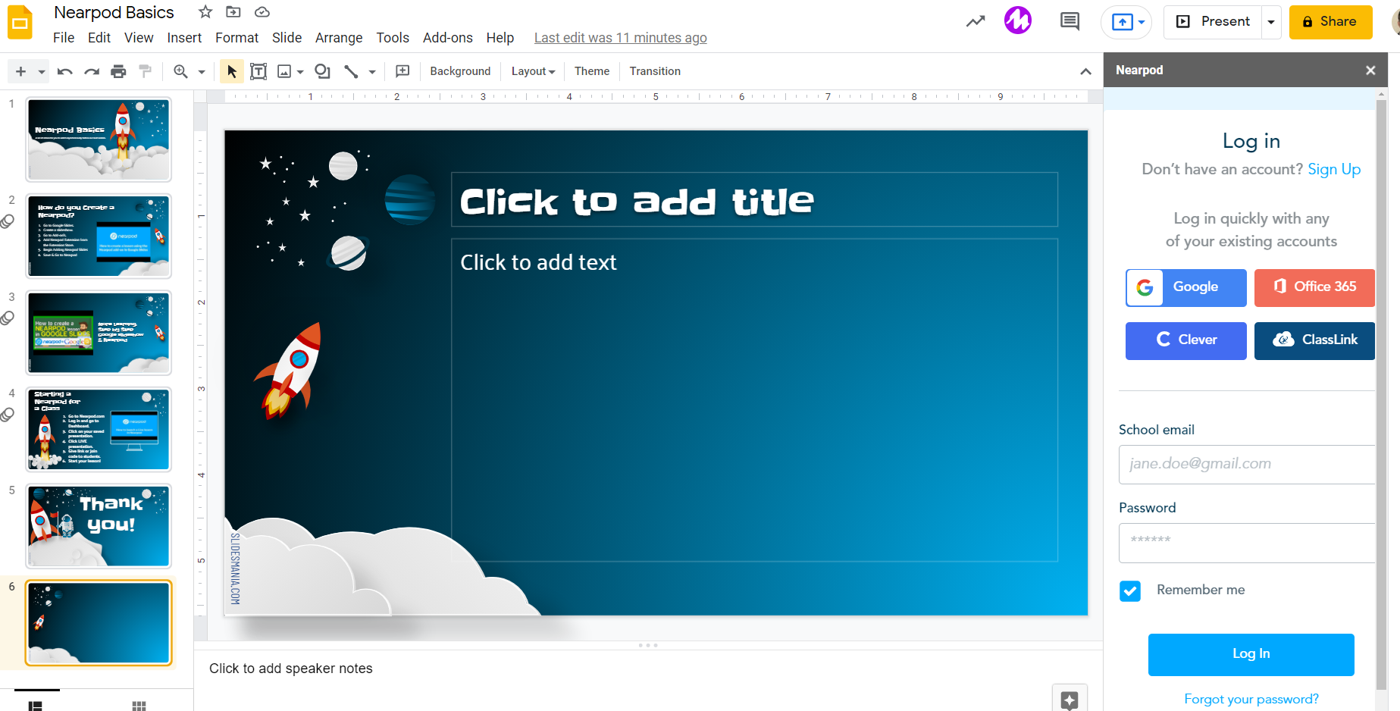Open the Slide menu
The image size is (1400, 711).
click(287, 38)
